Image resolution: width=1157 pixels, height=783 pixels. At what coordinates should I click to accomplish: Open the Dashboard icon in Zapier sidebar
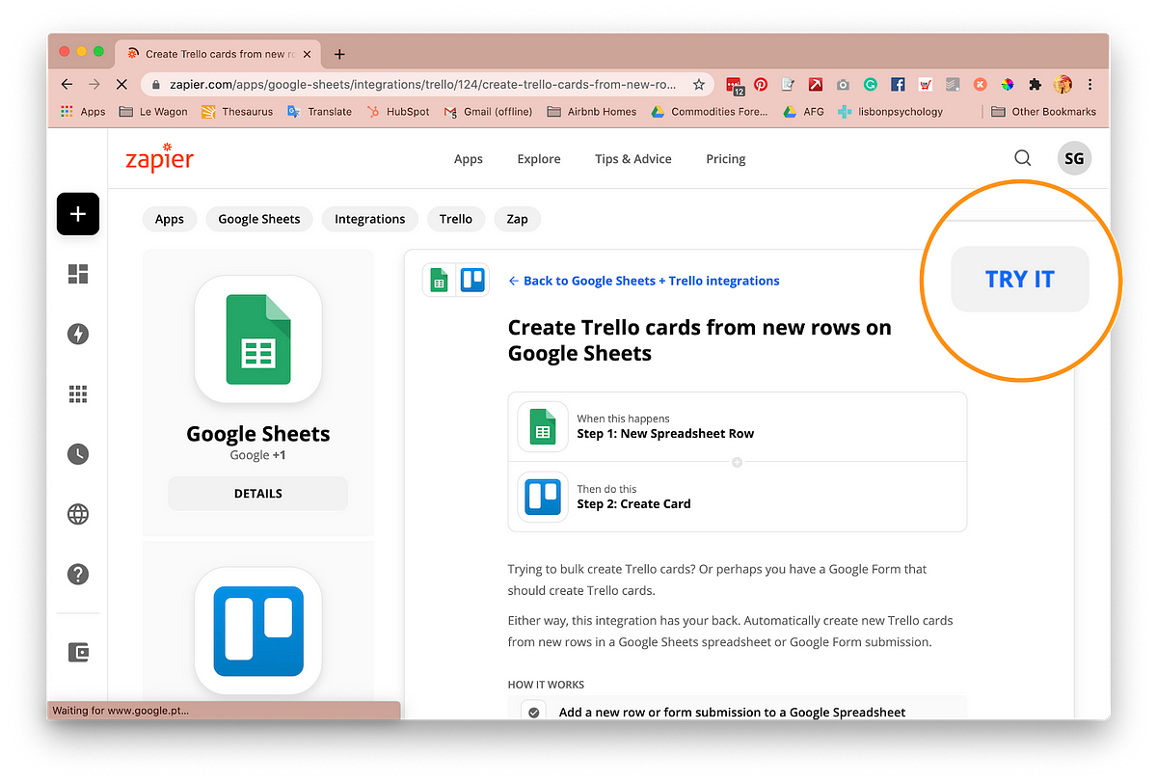point(78,275)
